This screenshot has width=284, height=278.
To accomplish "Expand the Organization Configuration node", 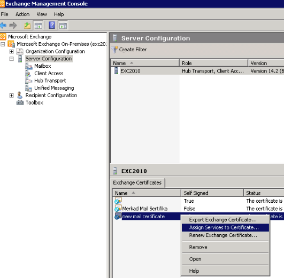I will pos(11,52).
